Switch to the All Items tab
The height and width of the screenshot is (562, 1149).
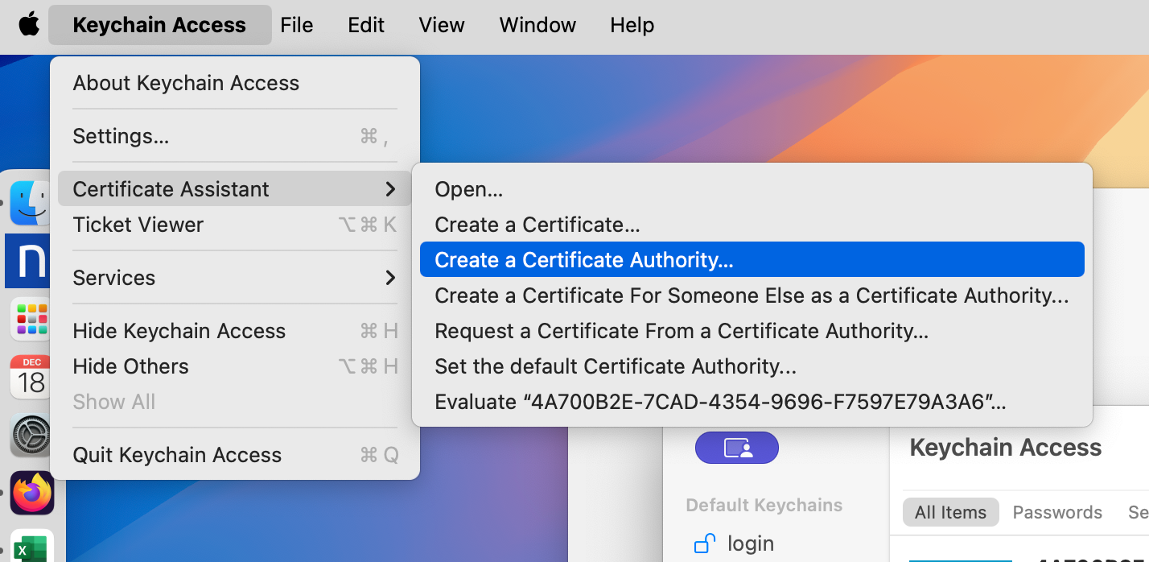click(x=950, y=512)
